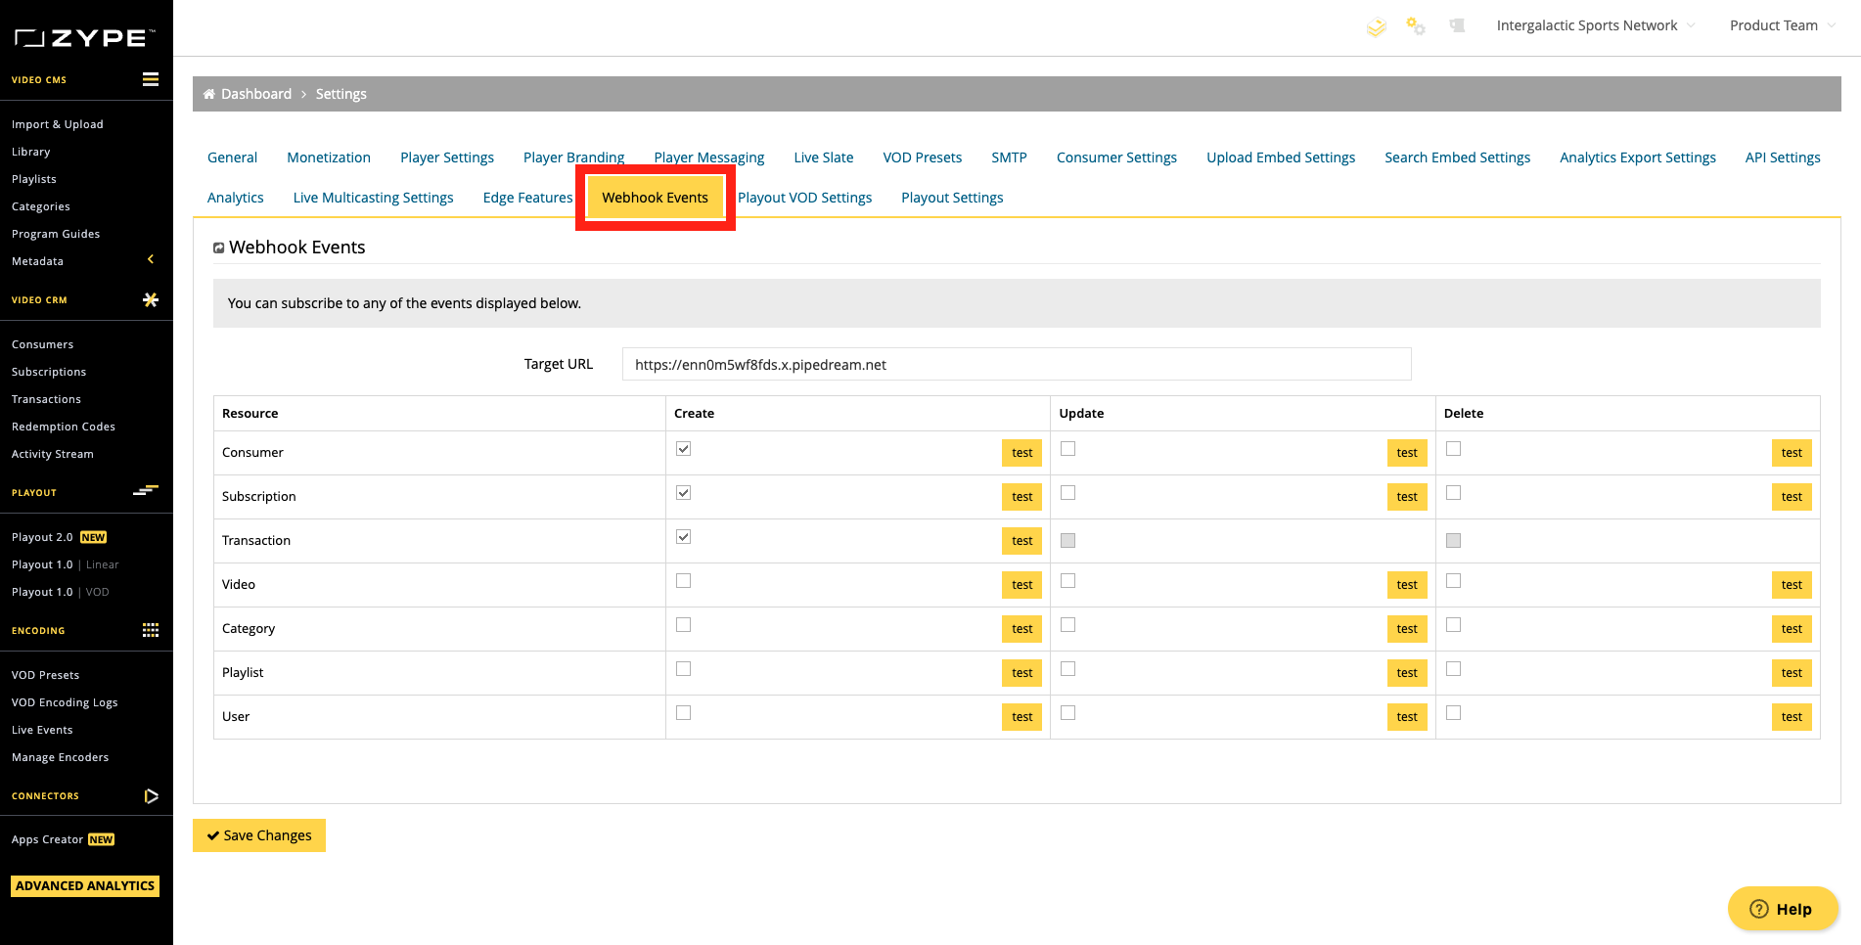
Task: Open Activity Stream in sidebar
Action: 53,454
